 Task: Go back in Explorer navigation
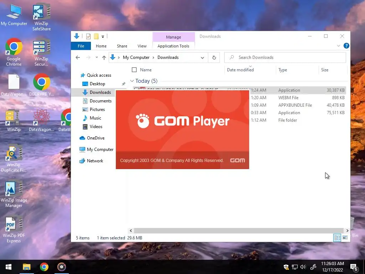pos(78,57)
